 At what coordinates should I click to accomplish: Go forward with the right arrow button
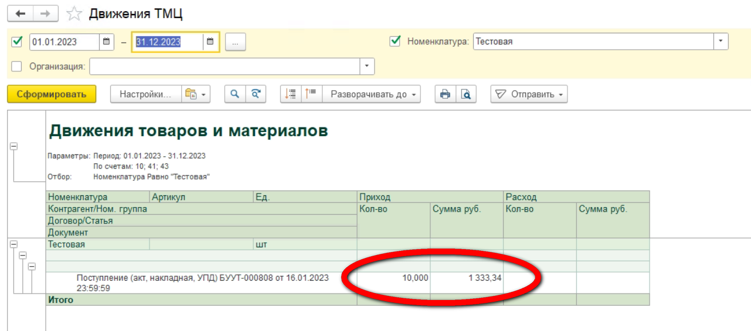click(45, 13)
